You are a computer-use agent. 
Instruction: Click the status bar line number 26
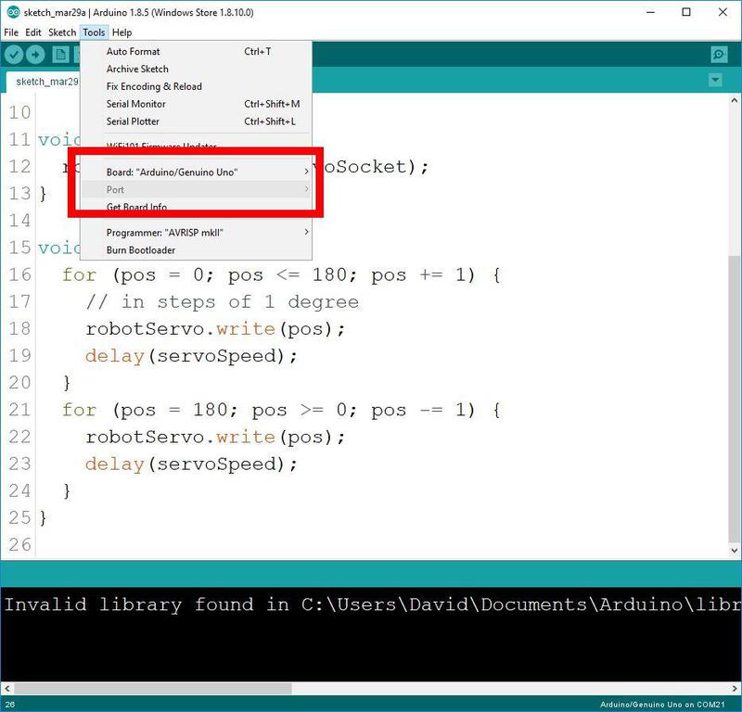tap(10, 705)
